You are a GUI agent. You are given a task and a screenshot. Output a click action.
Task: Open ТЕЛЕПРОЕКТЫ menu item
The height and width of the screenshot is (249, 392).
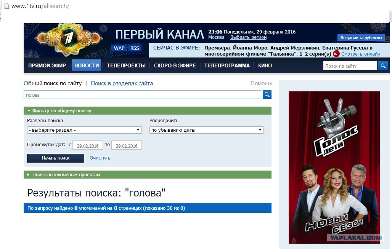(x=126, y=65)
